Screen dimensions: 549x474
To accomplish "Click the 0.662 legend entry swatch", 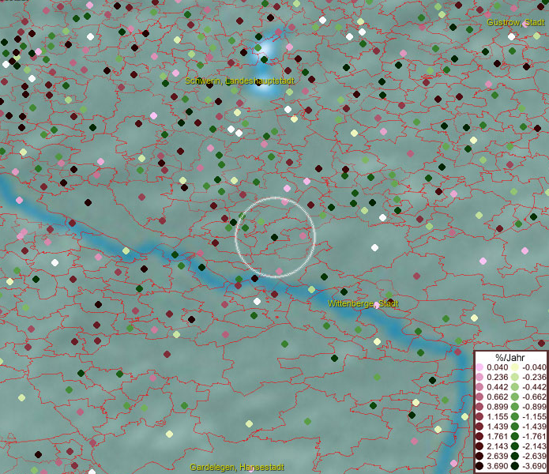I will click(x=479, y=397).
